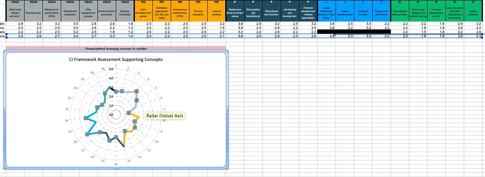Click 'Workplace organisation (5S, 6S) and safety' header

click(x=162, y=13)
